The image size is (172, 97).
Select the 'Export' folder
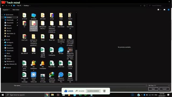tap(70, 16)
